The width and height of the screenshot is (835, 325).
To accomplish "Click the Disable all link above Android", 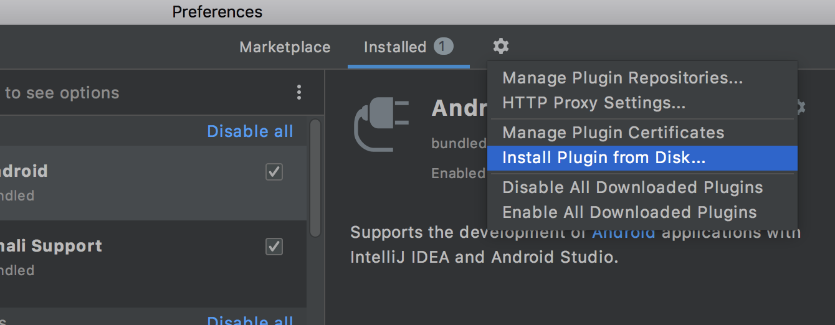I will [x=250, y=131].
